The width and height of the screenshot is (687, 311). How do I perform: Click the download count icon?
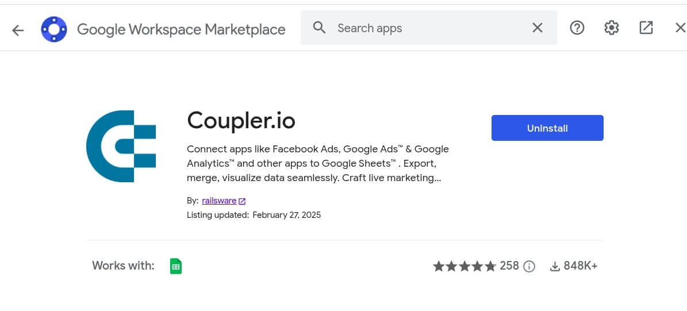(x=555, y=266)
